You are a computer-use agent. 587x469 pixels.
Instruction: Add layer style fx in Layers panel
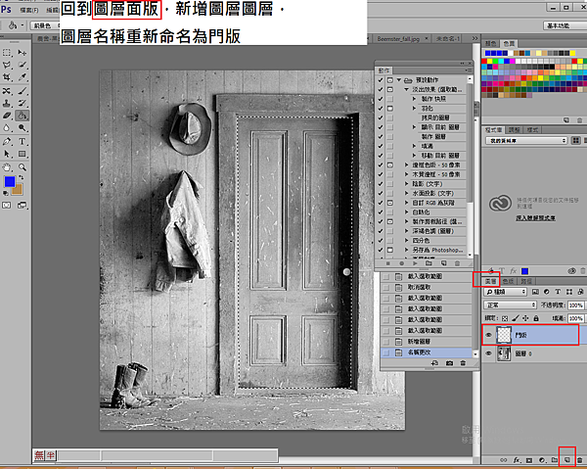pyautogui.click(x=517, y=460)
